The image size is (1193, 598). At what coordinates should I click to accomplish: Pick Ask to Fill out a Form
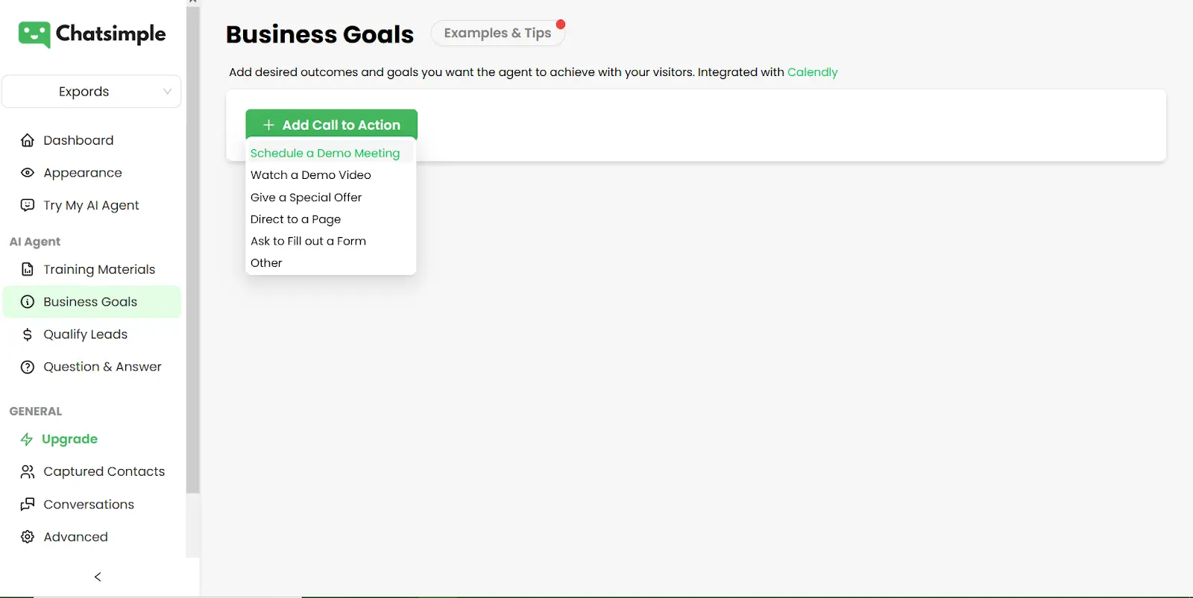click(309, 241)
